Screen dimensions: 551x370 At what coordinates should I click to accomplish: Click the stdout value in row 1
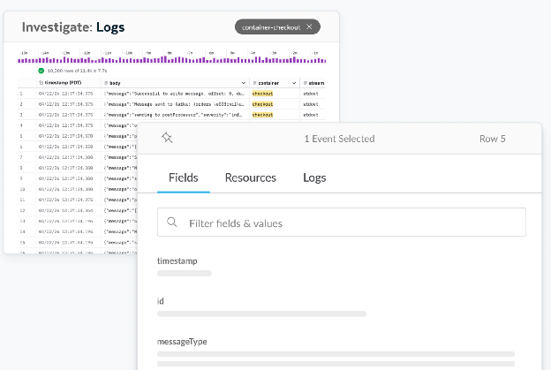(311, 94)
